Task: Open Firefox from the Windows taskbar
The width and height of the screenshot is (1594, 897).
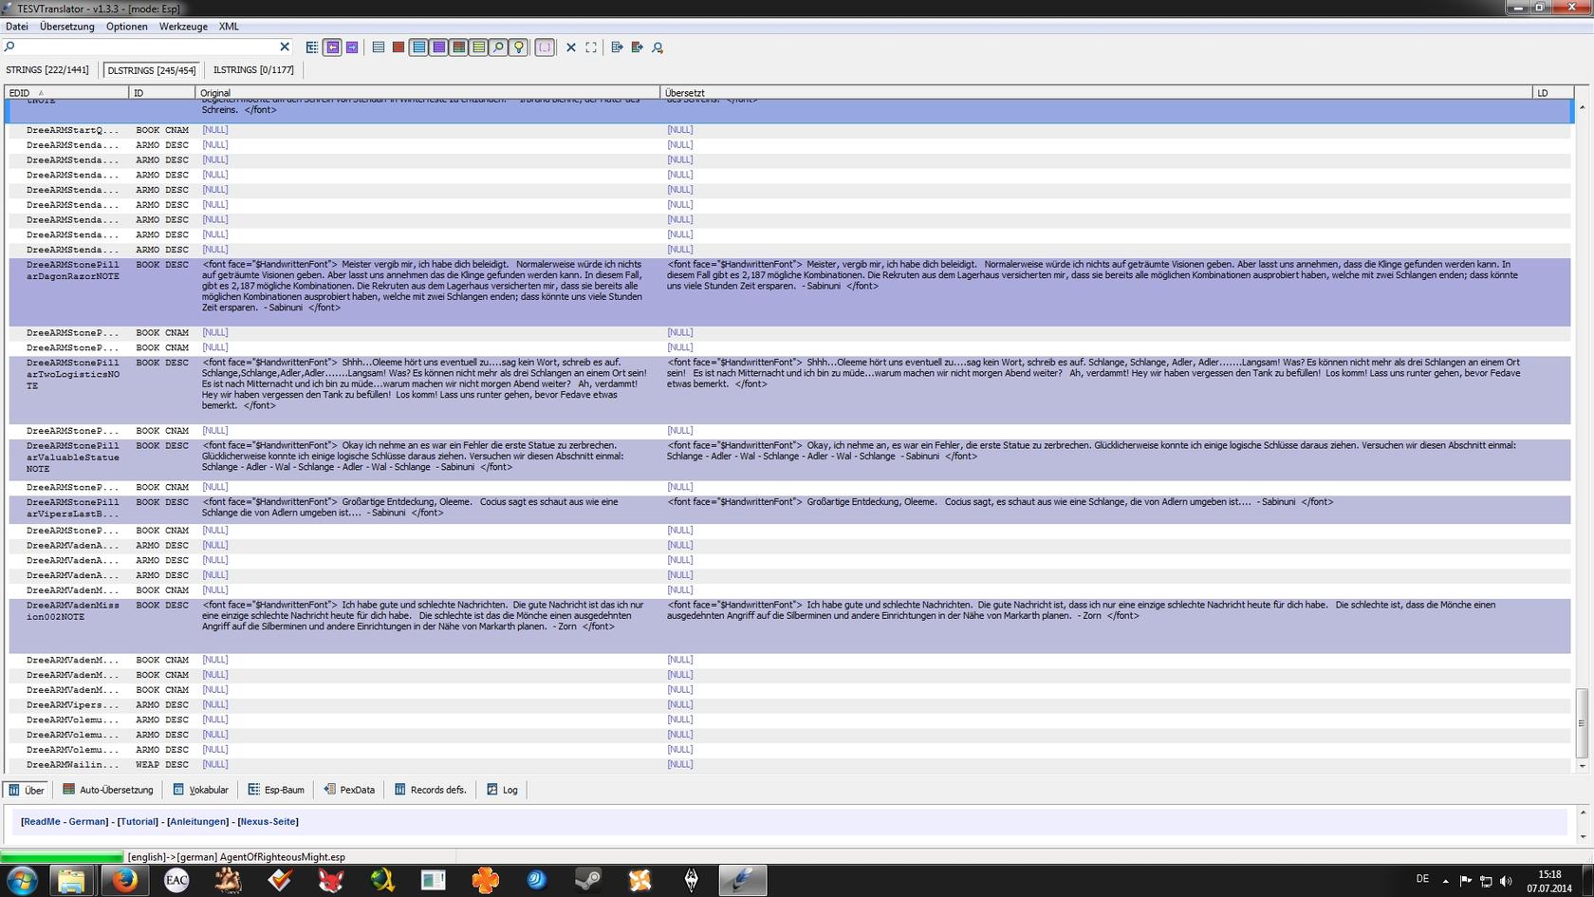Action: pos(124,880)
